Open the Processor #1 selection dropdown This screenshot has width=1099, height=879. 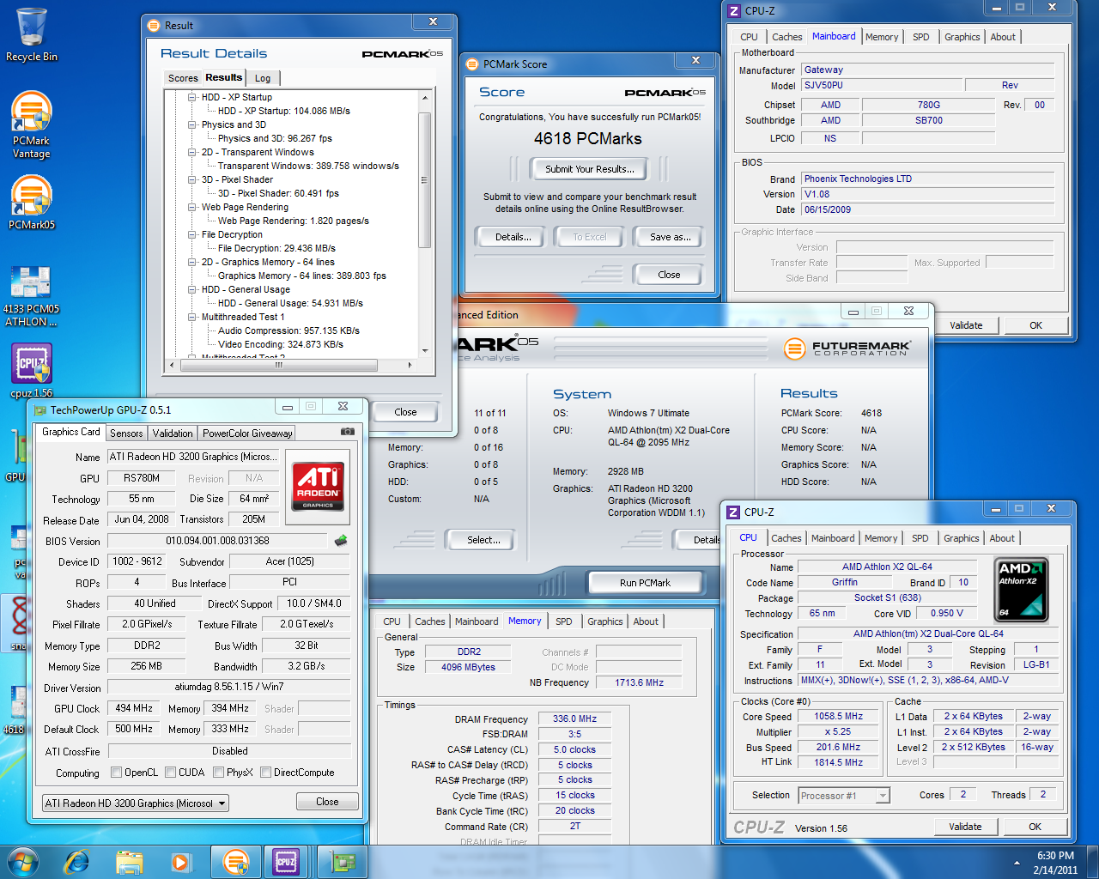point(844,796)
